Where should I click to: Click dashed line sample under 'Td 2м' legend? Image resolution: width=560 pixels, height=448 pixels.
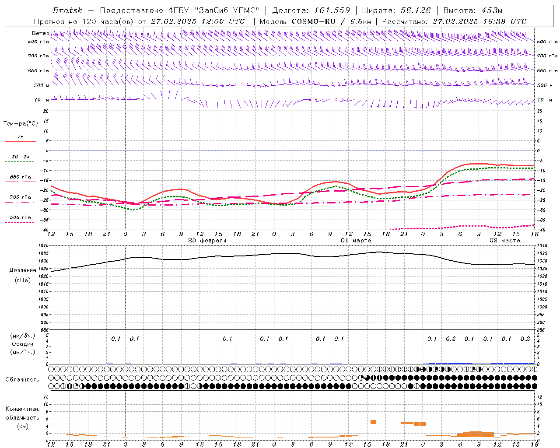(20, 161)
